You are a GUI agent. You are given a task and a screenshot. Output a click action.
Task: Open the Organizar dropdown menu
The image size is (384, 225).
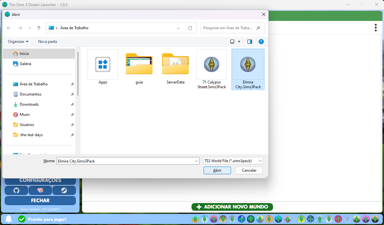[18, 42]
